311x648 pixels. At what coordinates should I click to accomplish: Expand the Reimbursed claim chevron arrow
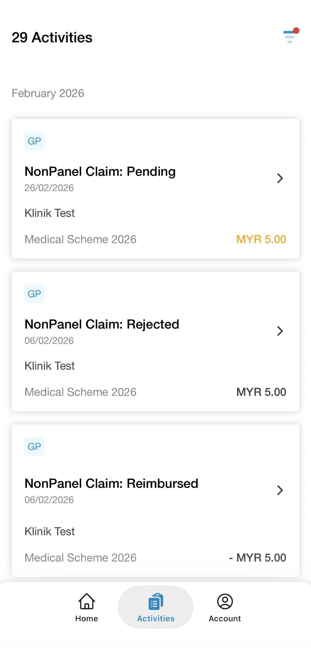280,490
